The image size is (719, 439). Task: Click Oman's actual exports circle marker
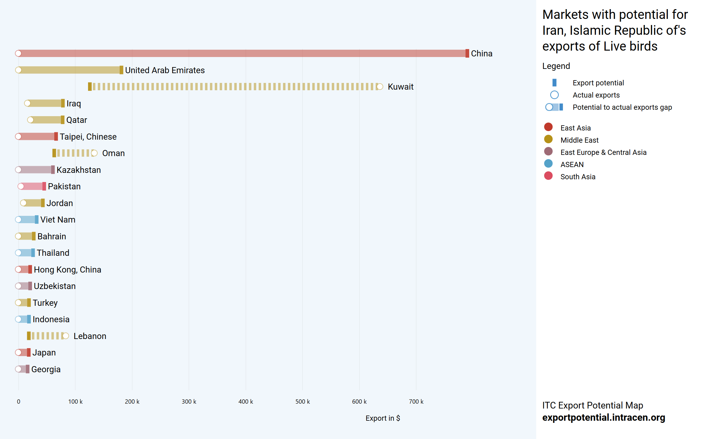tap(94, 153)
